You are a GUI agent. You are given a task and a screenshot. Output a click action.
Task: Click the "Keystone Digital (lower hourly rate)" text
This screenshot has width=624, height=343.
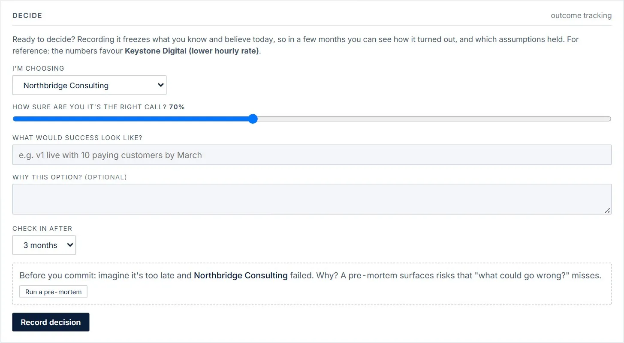(192, 51)
